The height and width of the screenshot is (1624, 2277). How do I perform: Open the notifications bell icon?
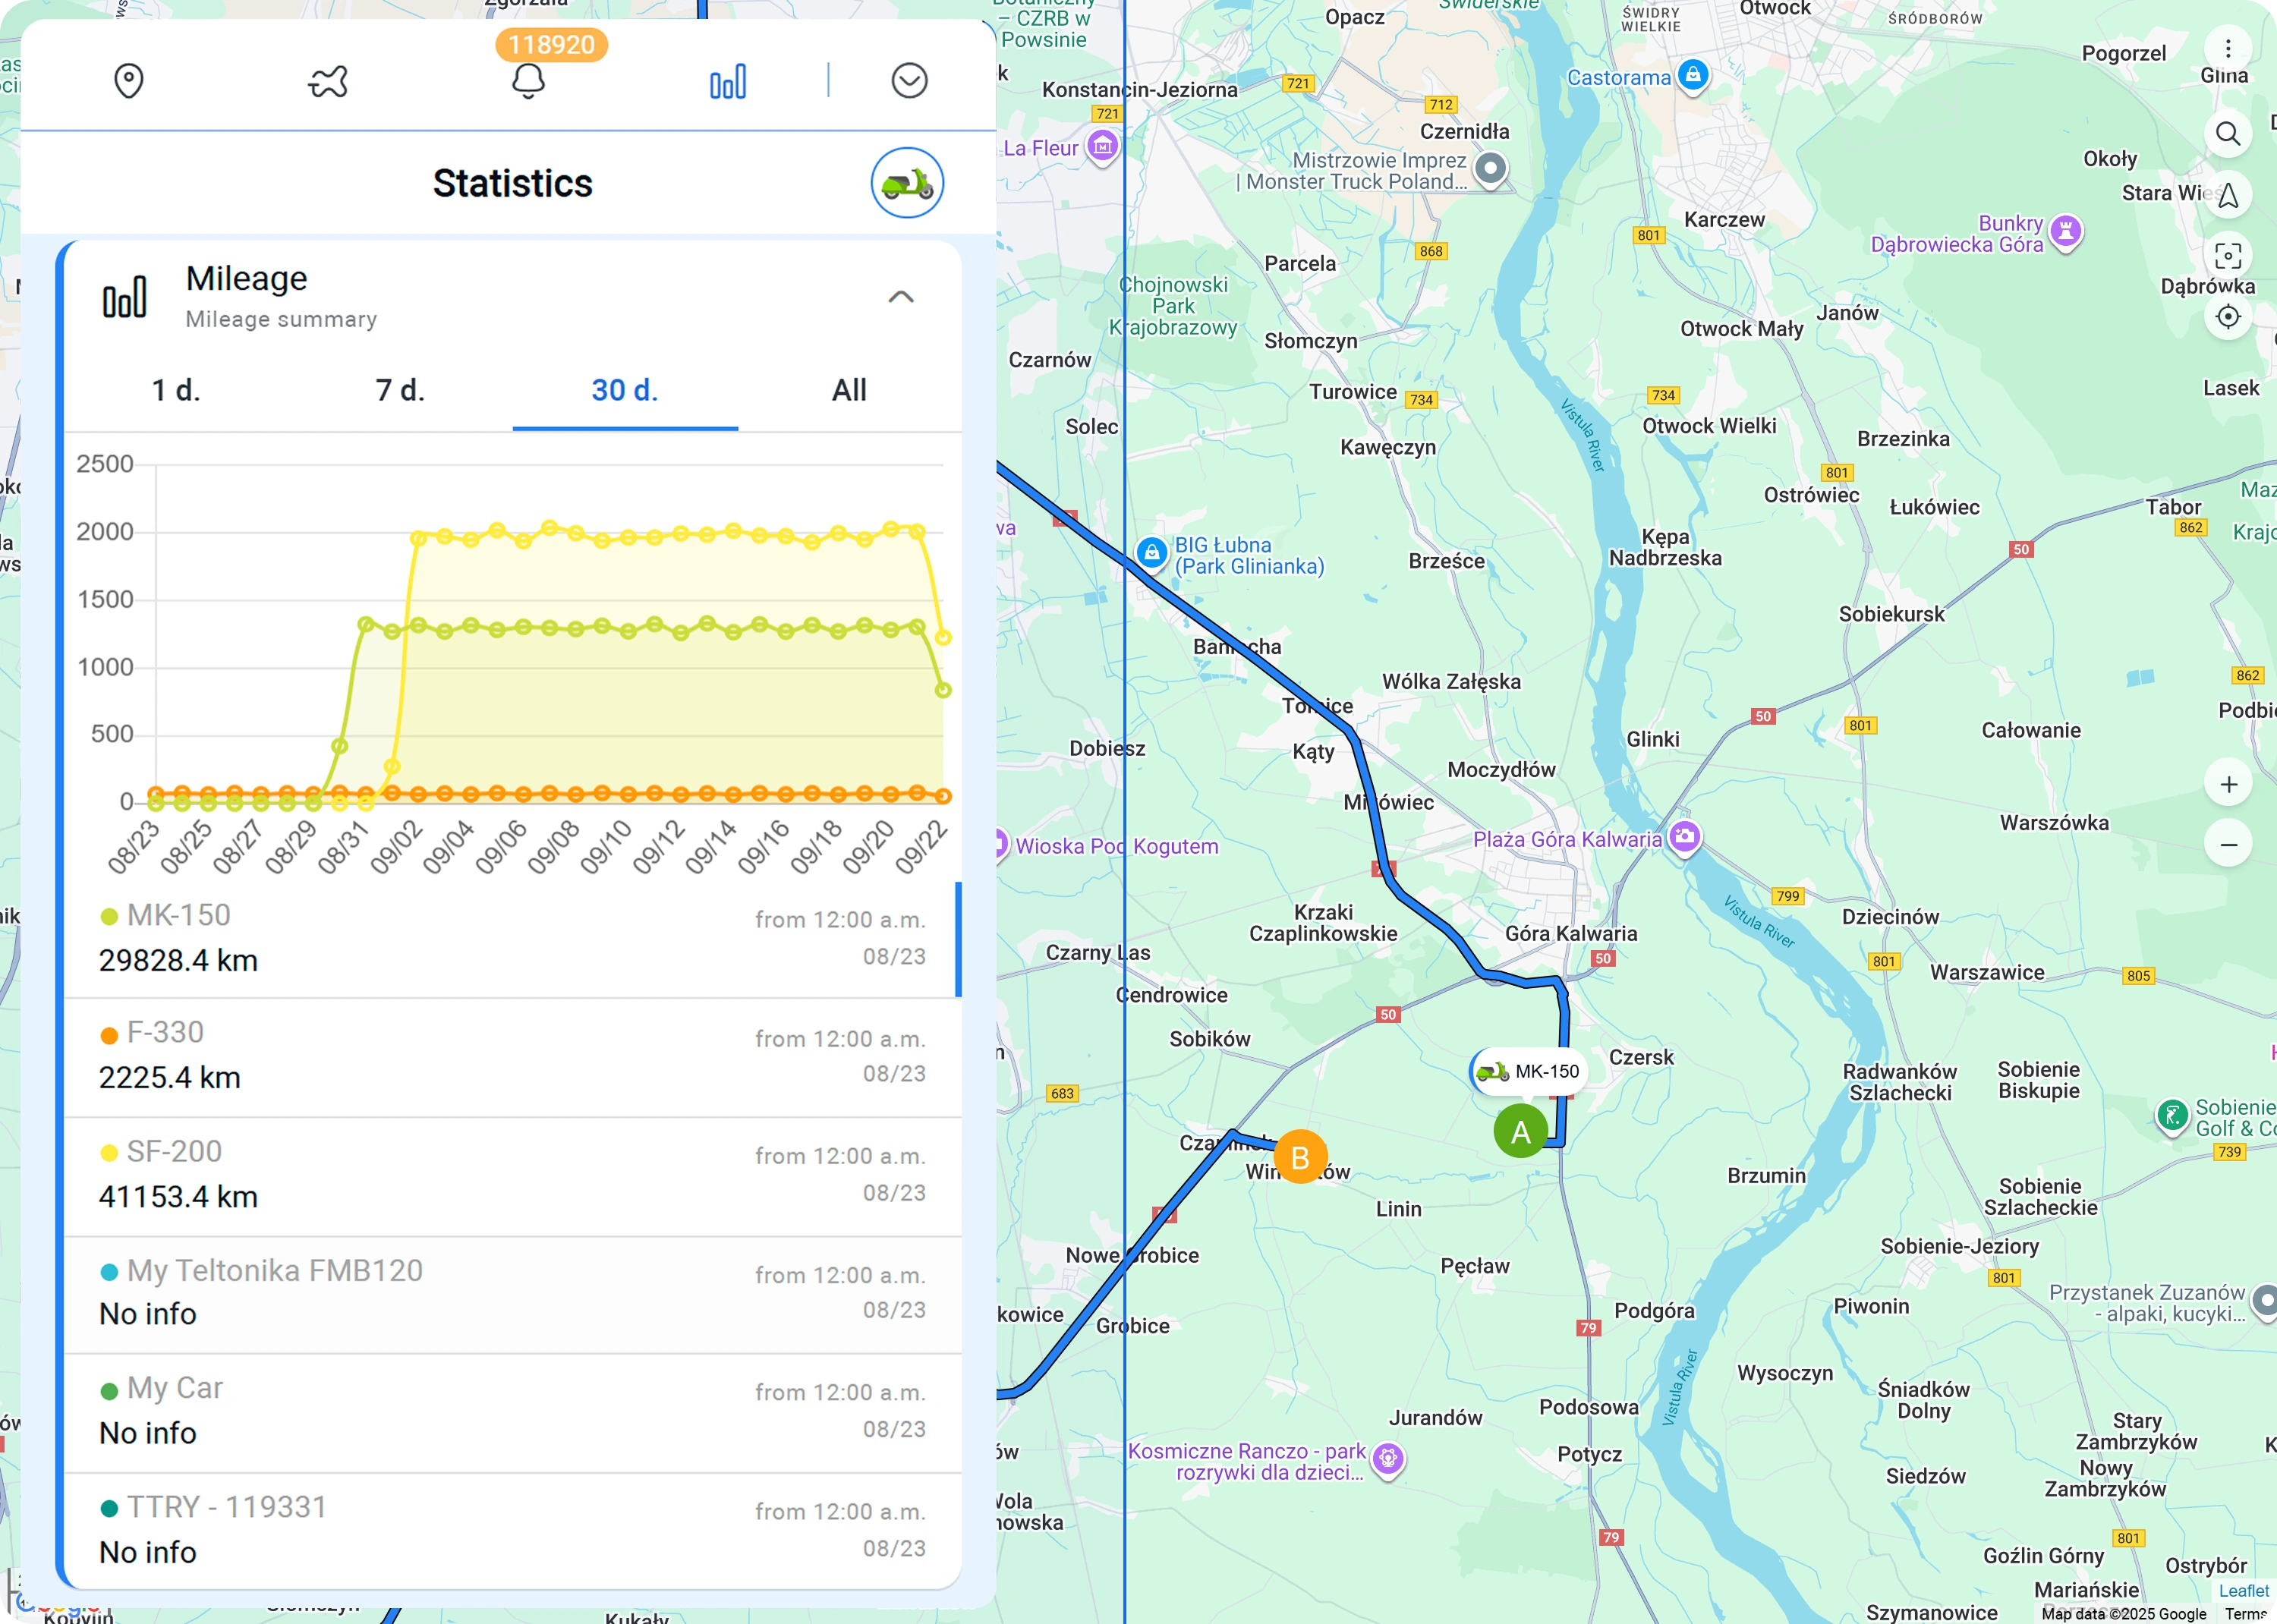(528, 81)
